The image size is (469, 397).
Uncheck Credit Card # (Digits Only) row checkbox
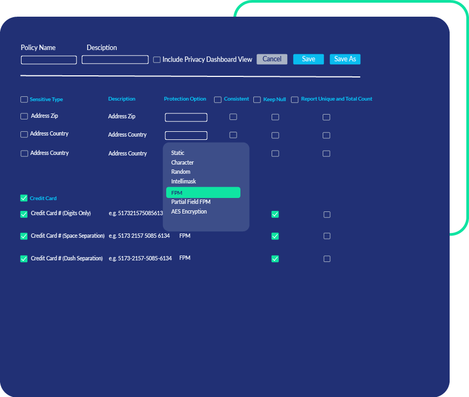24,214
